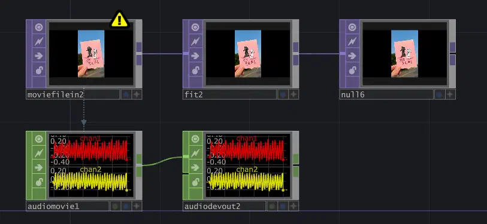Select the green wire between audiomovie1 and audiodevout2
The image size is (487, 224).
(162, 161)
